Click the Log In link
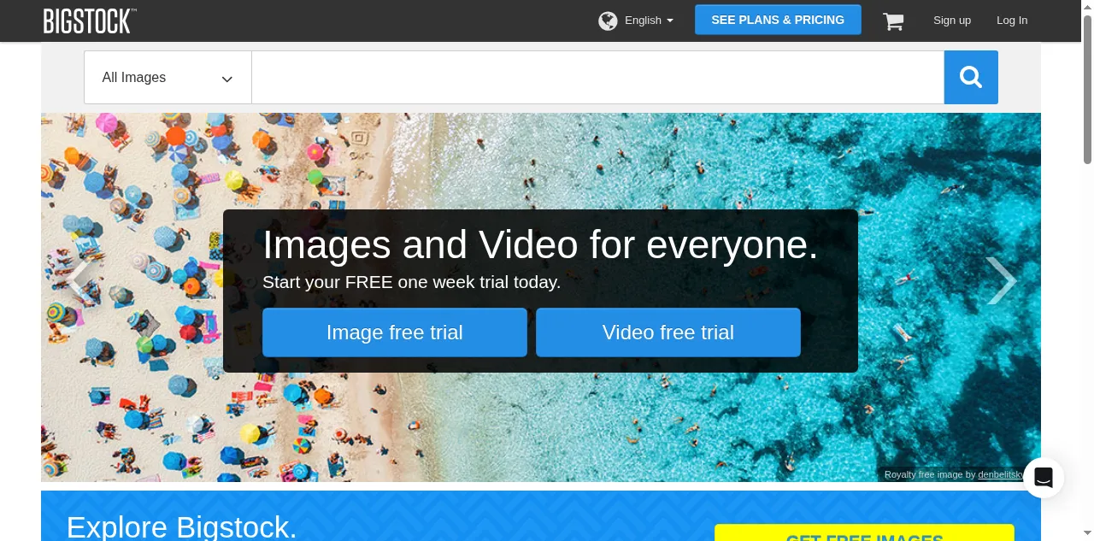 1012,21
